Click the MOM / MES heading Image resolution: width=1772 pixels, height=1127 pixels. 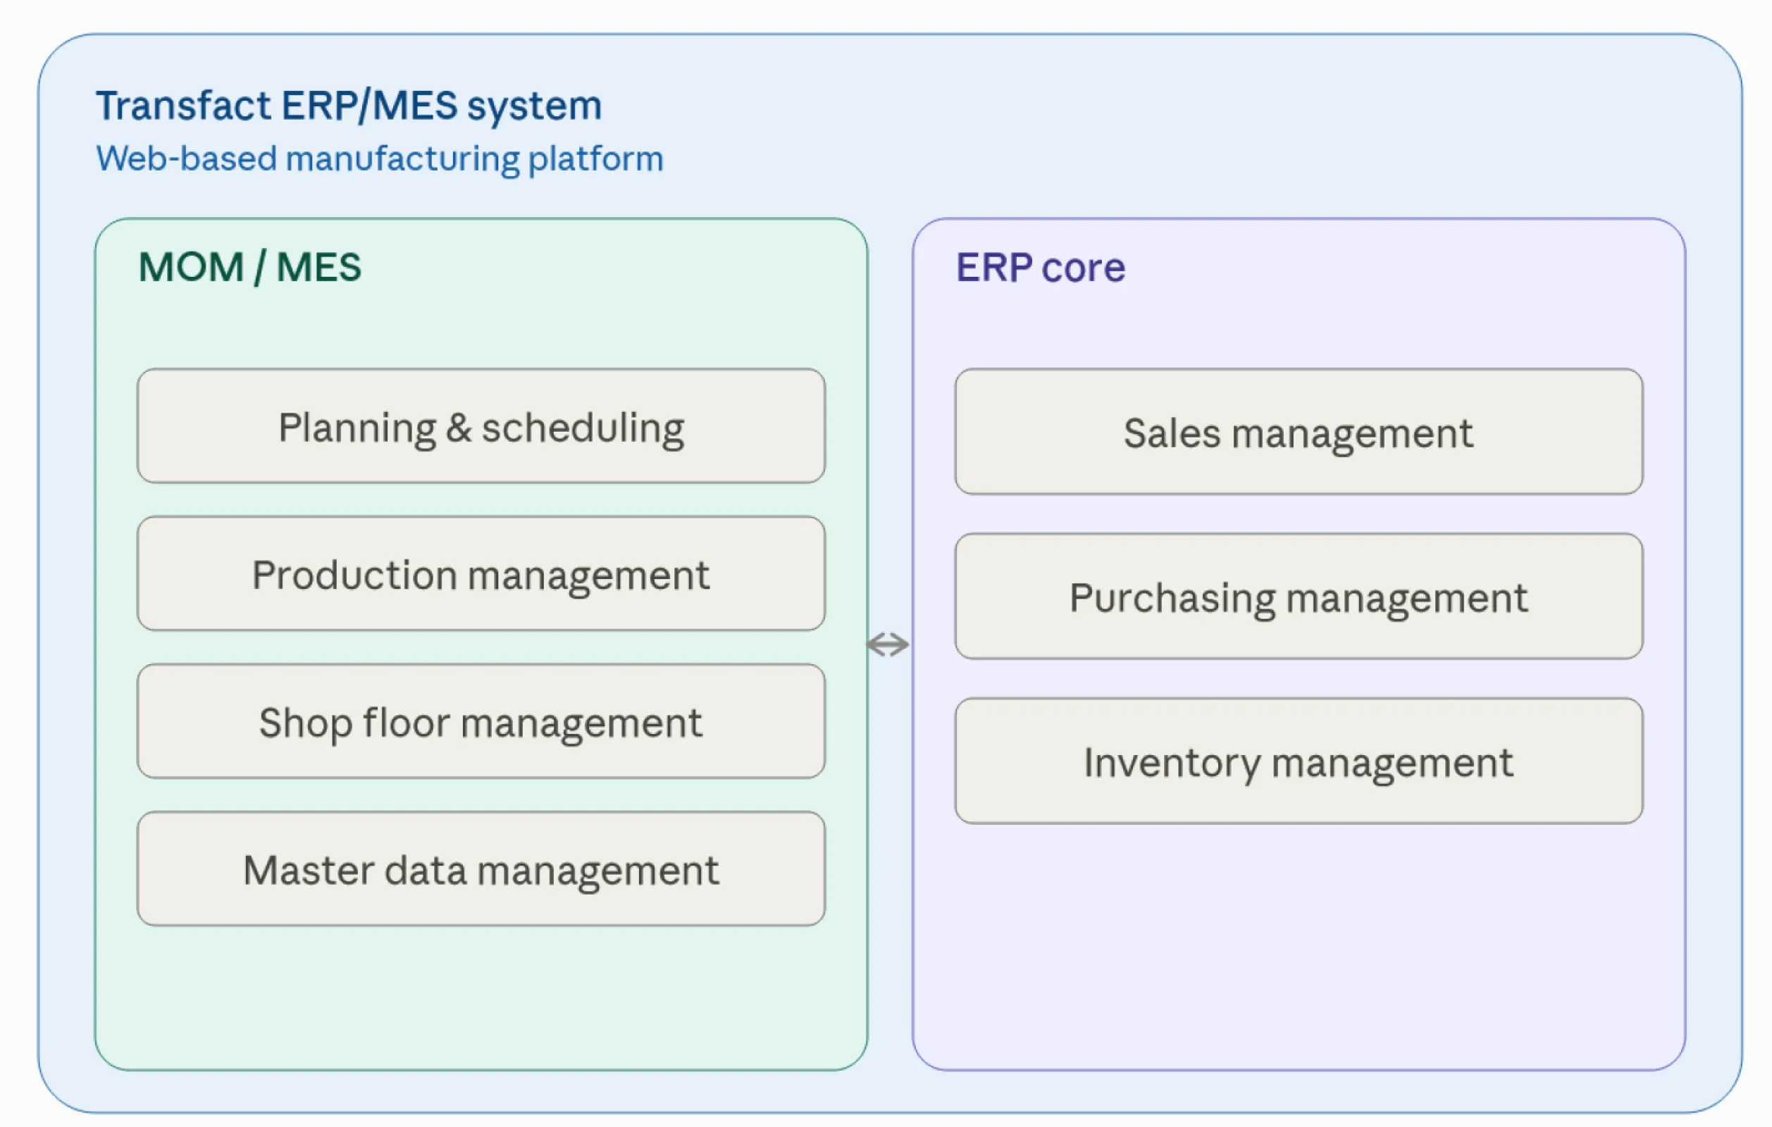click(249, 266)
